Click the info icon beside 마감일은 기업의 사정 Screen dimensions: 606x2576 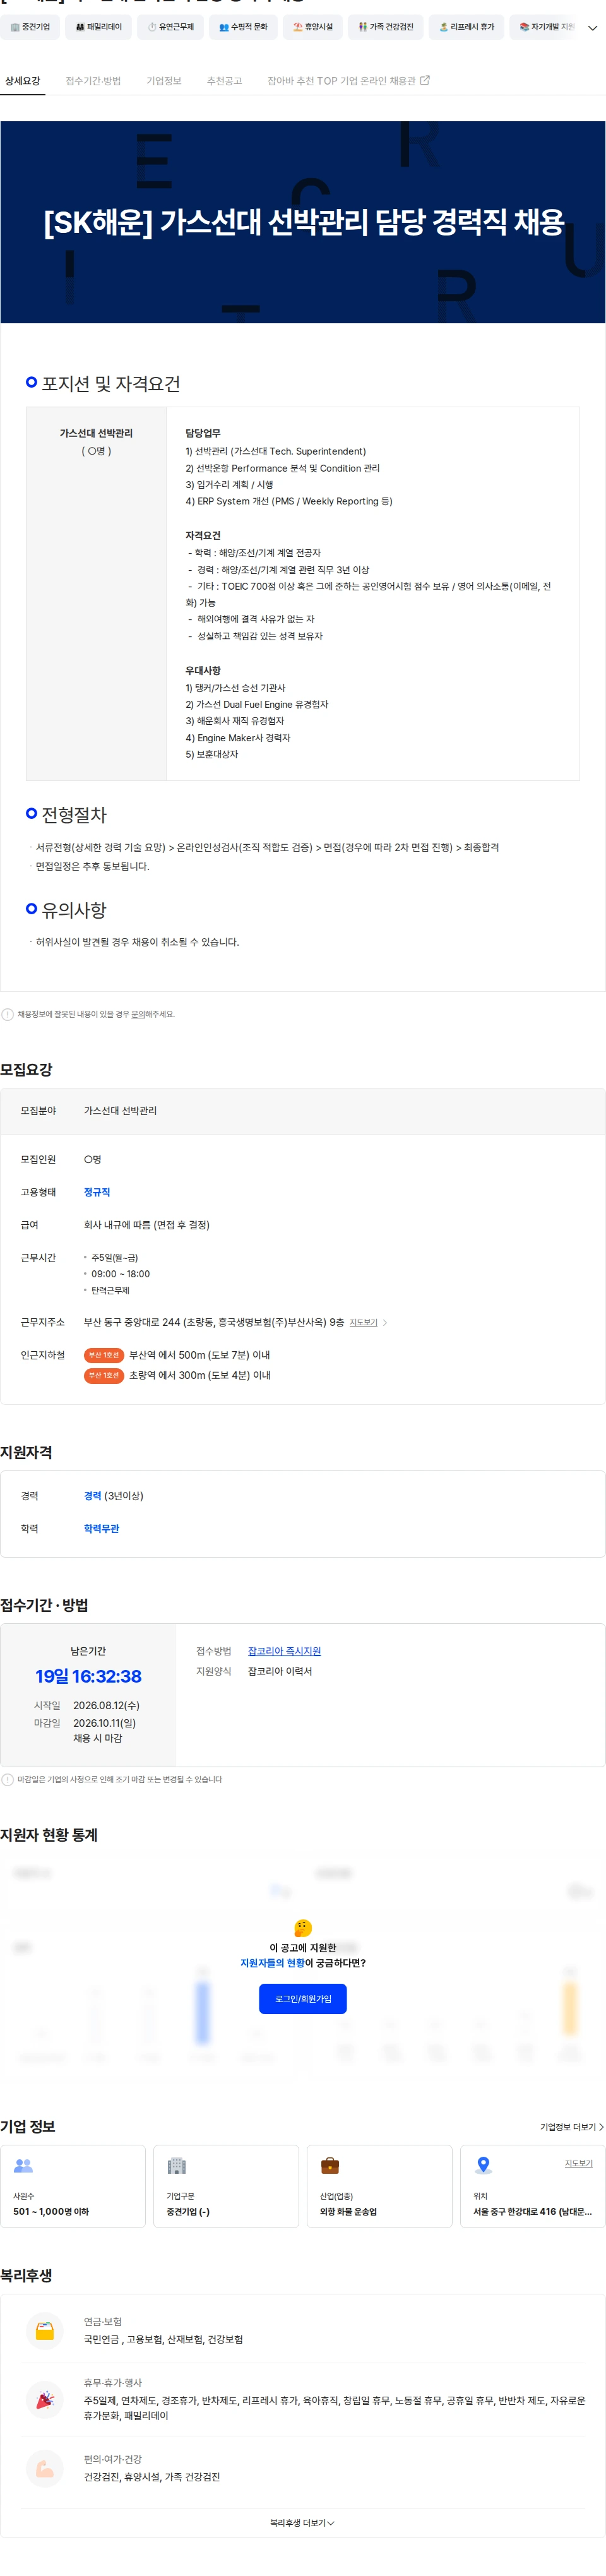click(x=8, y=1779)
